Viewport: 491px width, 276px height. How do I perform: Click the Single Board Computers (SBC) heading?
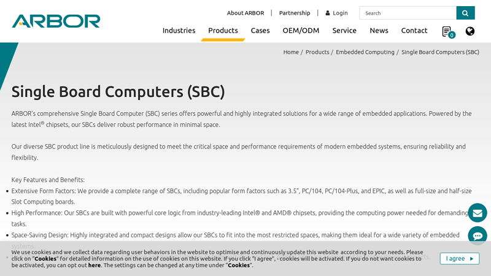click(118, 91)
